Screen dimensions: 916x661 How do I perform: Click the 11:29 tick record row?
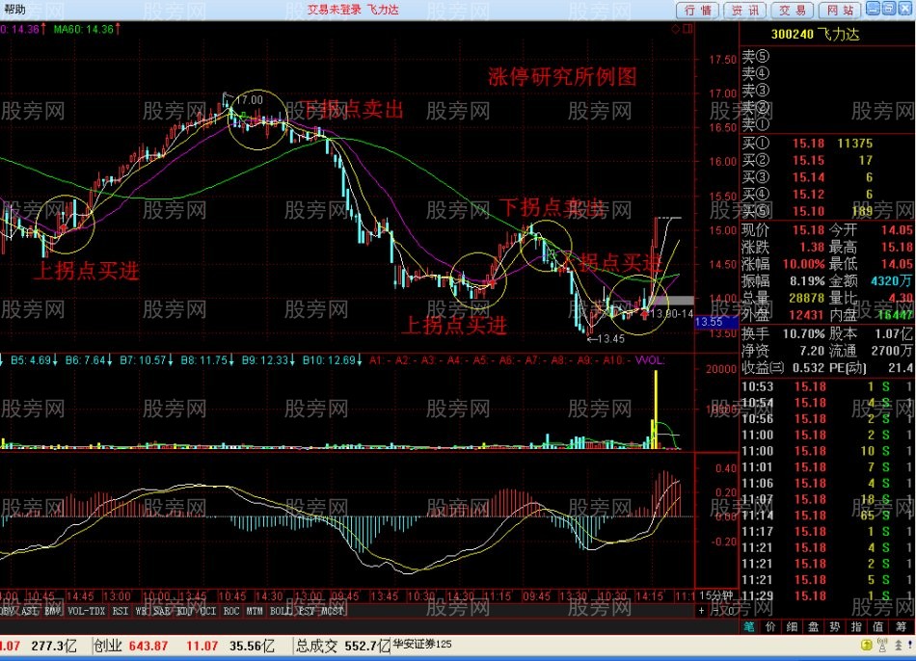click(x=827, y=596)
